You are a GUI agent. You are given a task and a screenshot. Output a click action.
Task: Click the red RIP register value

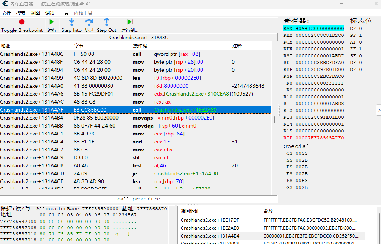pyautogui.click(x=320, y=138)
